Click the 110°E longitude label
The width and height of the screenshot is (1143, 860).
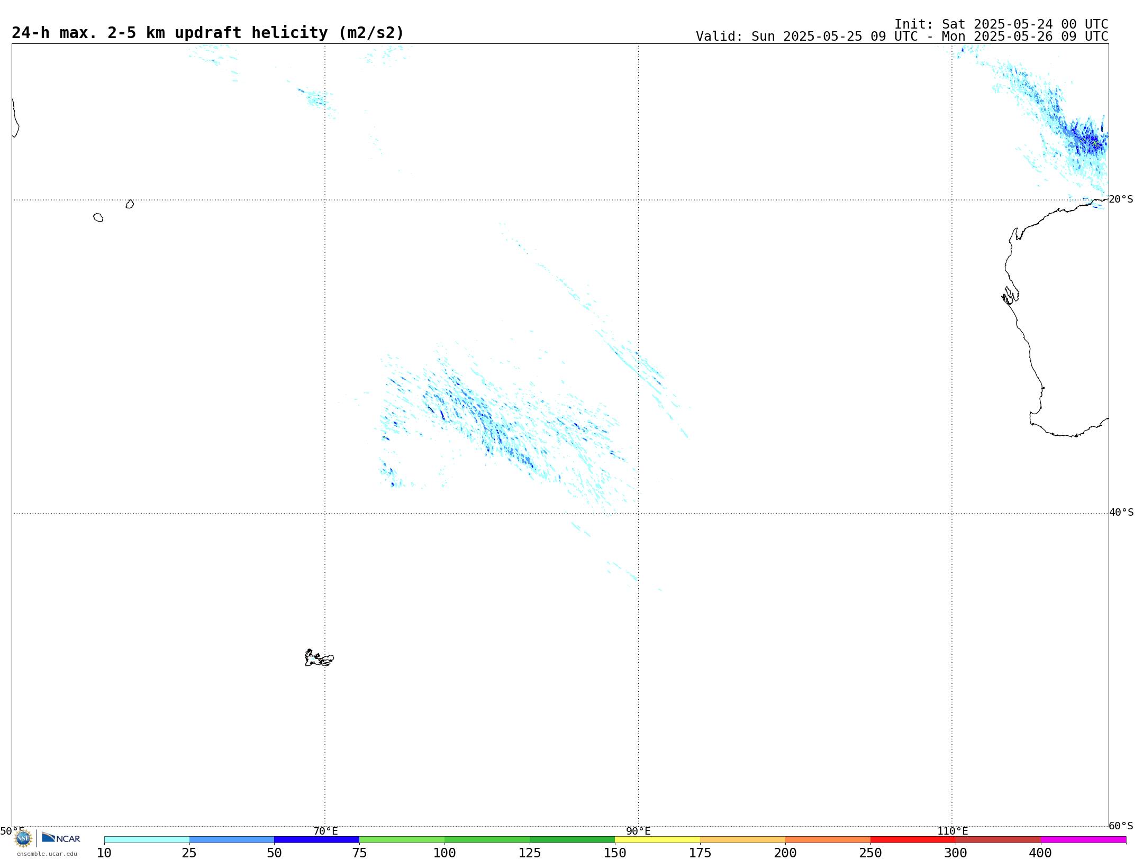click(x=952, y=831)
